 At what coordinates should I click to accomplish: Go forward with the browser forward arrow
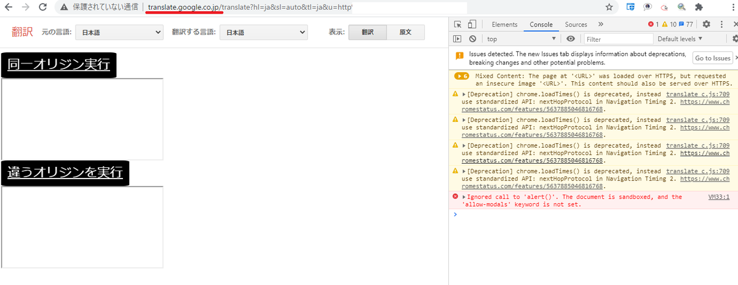tap(25, 7)
